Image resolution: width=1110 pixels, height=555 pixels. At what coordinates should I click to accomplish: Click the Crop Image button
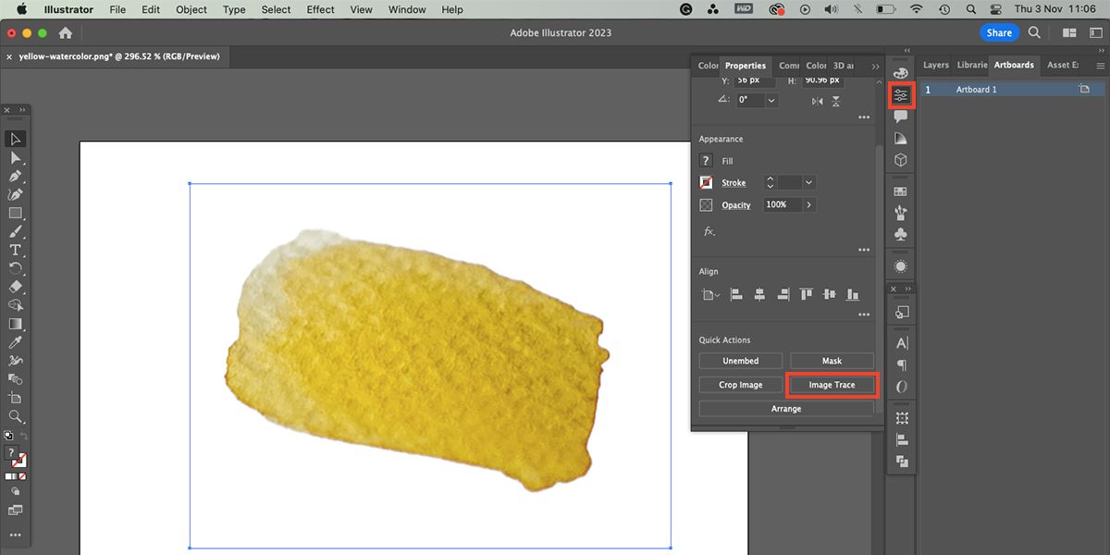(x=741, y=385)
